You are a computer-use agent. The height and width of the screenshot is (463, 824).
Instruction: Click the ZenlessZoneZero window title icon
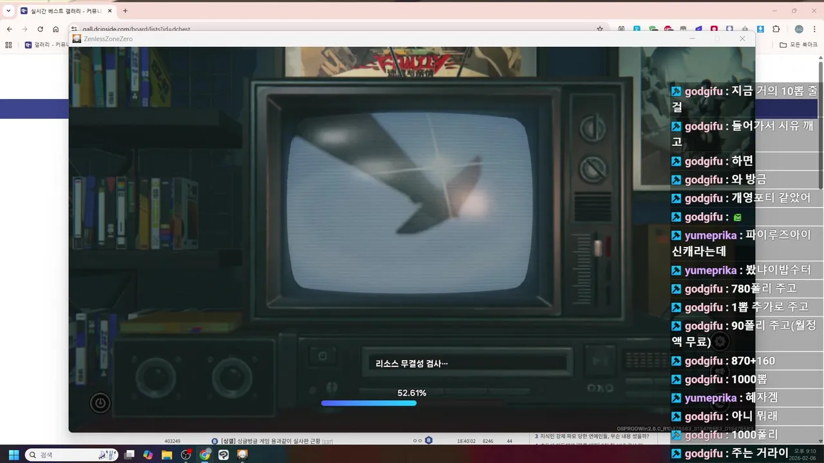[77, 39]
